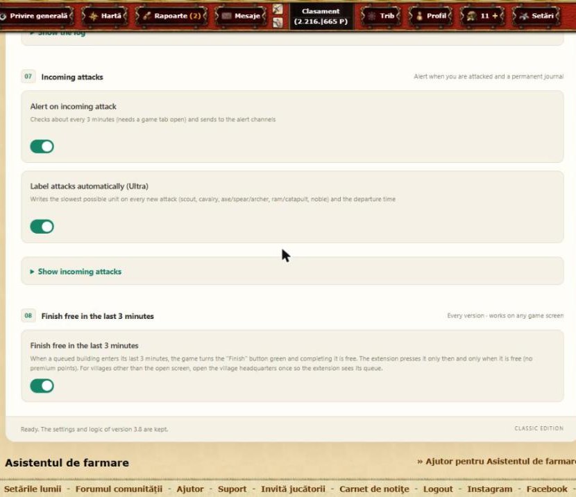Screen dimensions: 576x497
Task: Click 'Every version - works on any game screen' text
Action: 505,315
